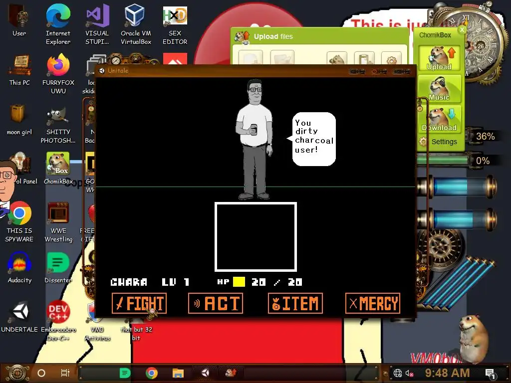Click ITEM button in Unitale
The width and height of the screenshot is (511, 383).
295,303
